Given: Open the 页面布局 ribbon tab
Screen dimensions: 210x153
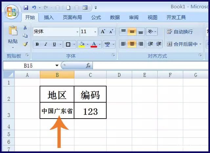Looking at the screenshot, I should pyautogui.click(x=72, y=17).
